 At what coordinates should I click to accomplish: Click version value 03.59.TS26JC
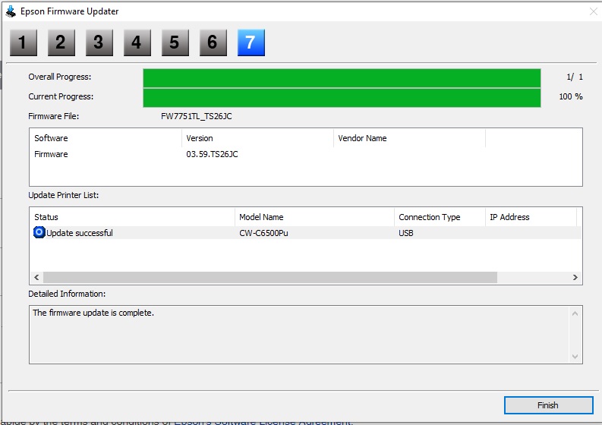click(212, 154)
